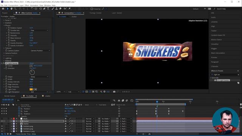Image resolution: width=242 pixels, height=136 pixels.
Task: Open the Composition menu
Action: pyautogui.click(x=13, y=5)
